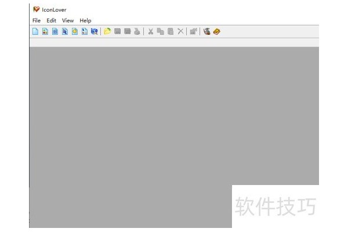This screenshot has width=348, height=232.
Task: Click the grayed-out save all icon
Action: point(128,31)
